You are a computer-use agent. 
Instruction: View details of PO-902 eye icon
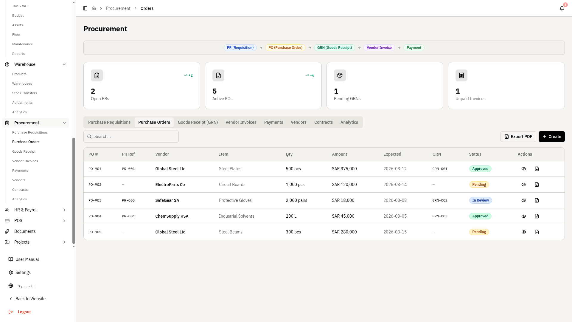523,185
